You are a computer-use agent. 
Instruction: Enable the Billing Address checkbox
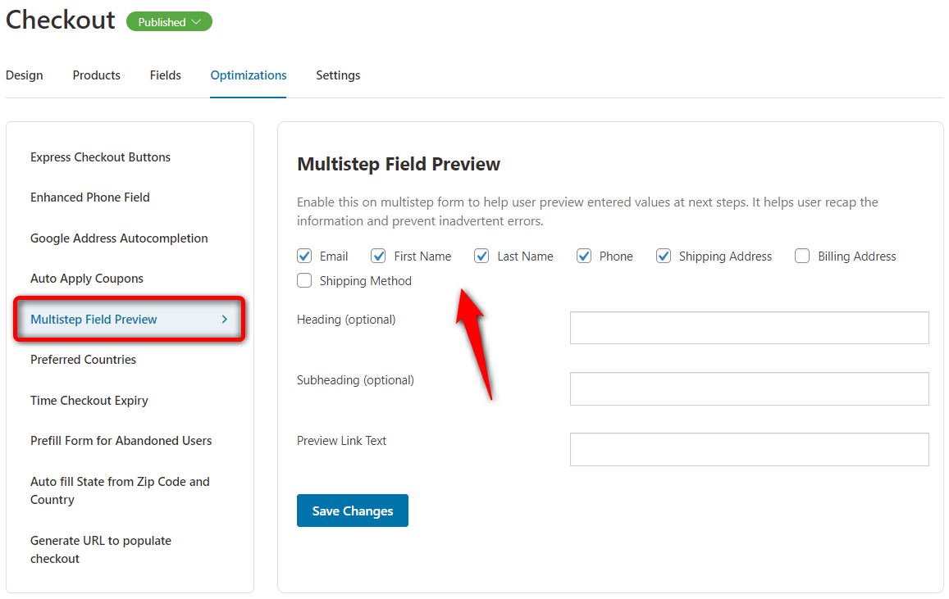tap(802, 256)
